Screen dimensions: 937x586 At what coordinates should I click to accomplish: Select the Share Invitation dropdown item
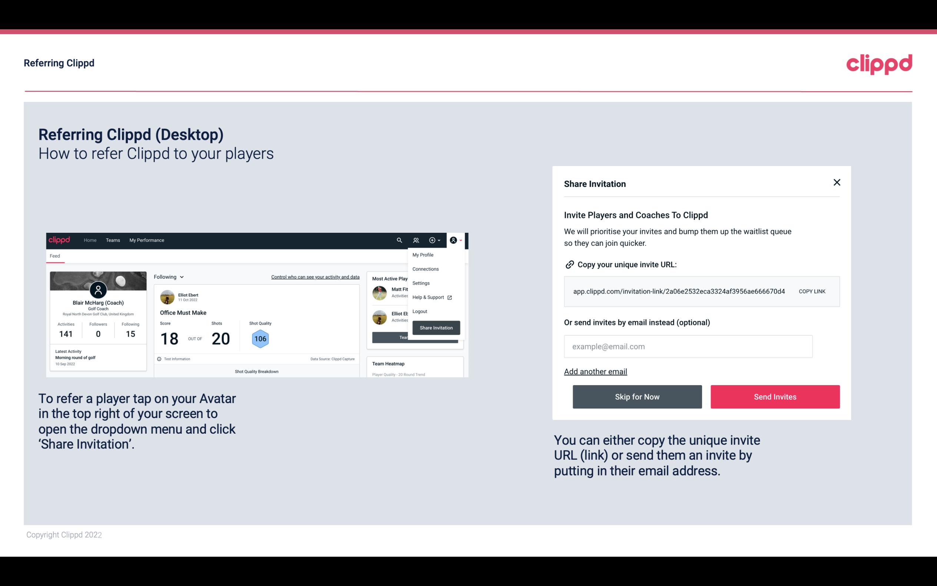[436, 327]
